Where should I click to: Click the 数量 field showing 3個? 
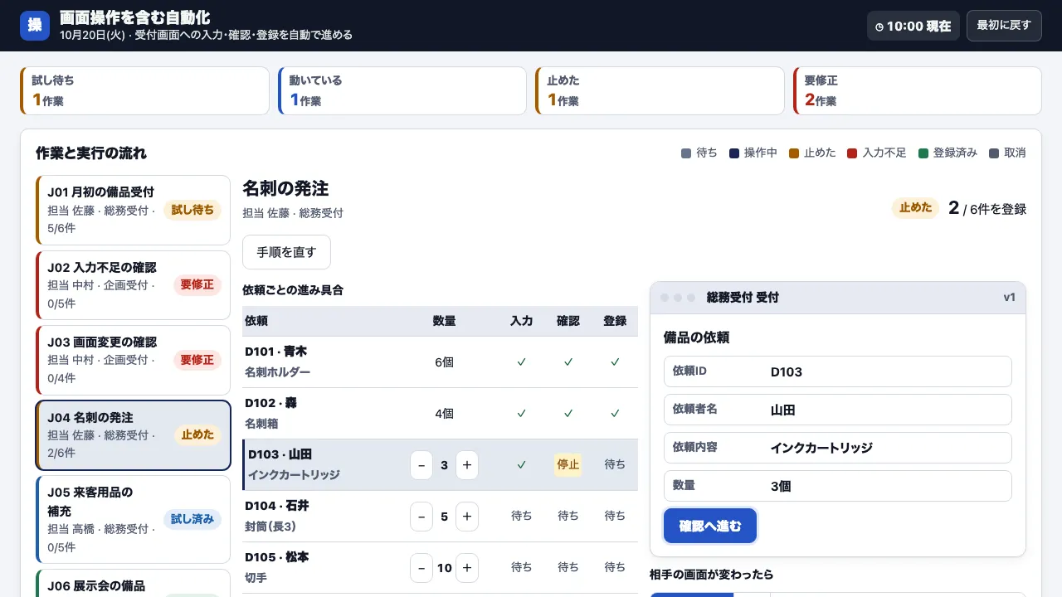838,486
